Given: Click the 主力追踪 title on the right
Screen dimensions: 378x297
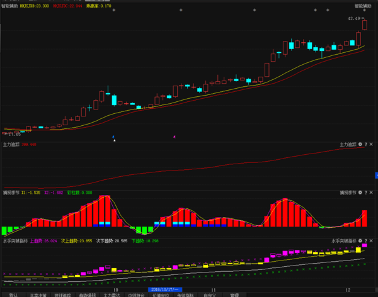Looking at the screenshot, I should coord(348,145).
